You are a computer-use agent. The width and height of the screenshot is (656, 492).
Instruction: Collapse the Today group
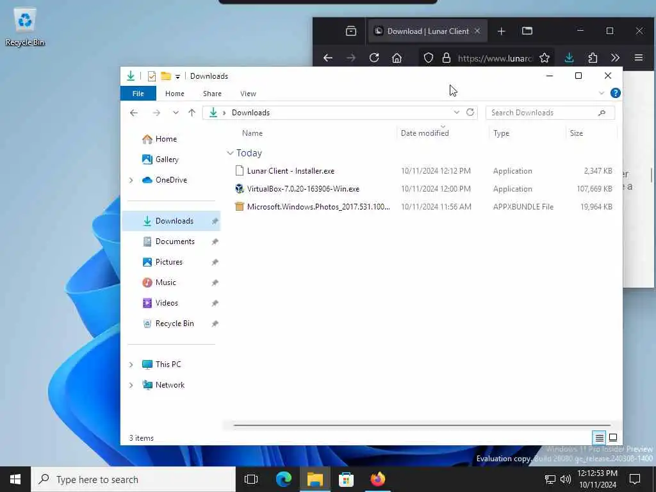(230, 153)
